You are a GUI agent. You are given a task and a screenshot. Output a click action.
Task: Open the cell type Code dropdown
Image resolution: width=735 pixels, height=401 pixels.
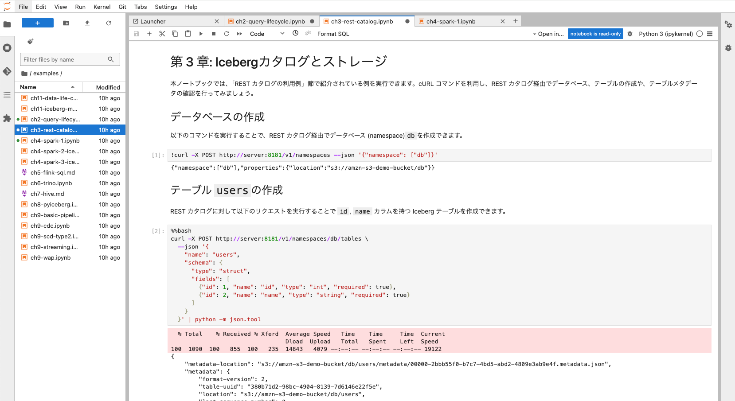(x=267, y=34)
